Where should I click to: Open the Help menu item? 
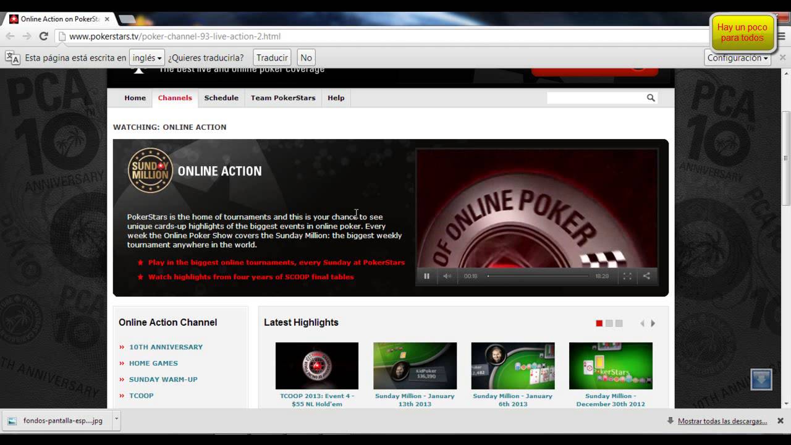click(x=336, y=98)
